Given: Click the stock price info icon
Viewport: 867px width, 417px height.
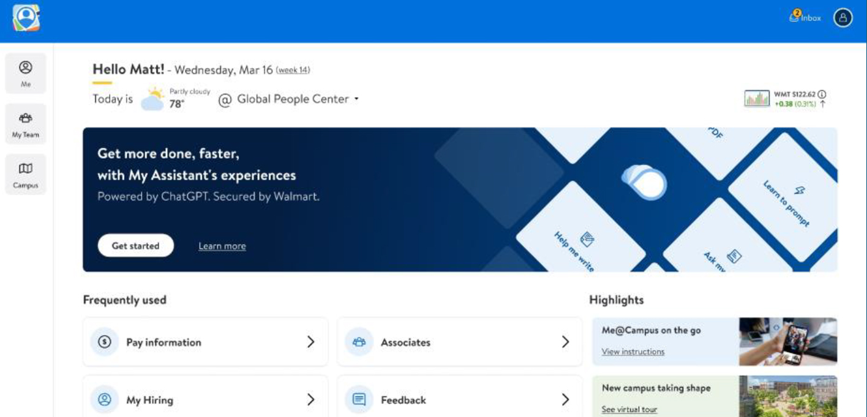Looking at the screenshot, I should click(822, 94).
